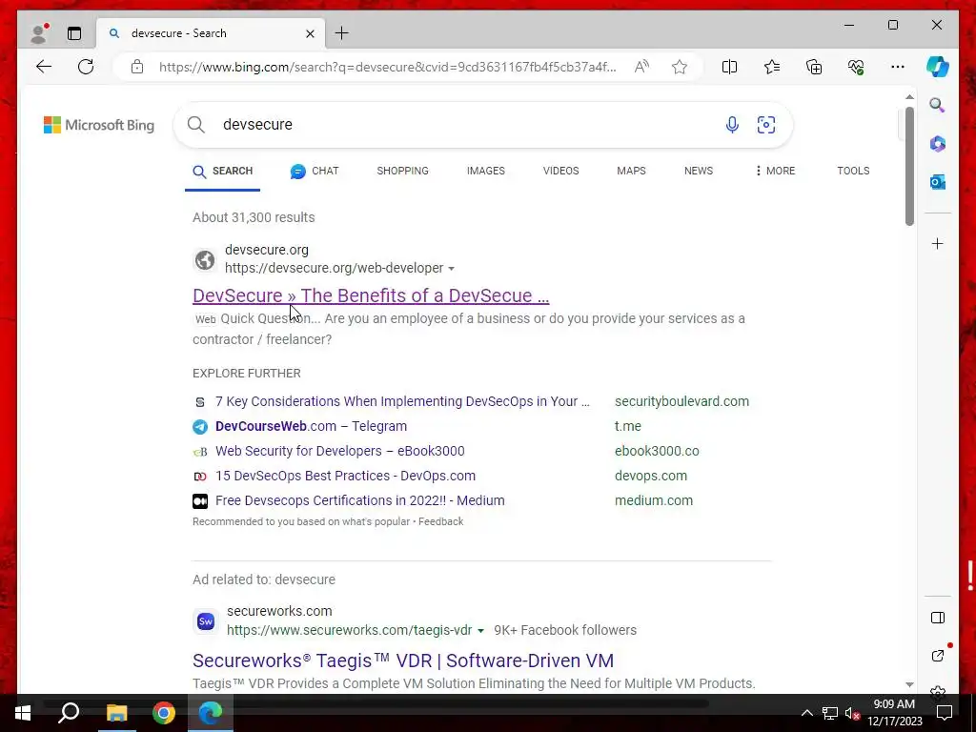Open a new tab with plus button
This screenshot has height=732, width=976.
pyautogui.click(x=342, y=33)
